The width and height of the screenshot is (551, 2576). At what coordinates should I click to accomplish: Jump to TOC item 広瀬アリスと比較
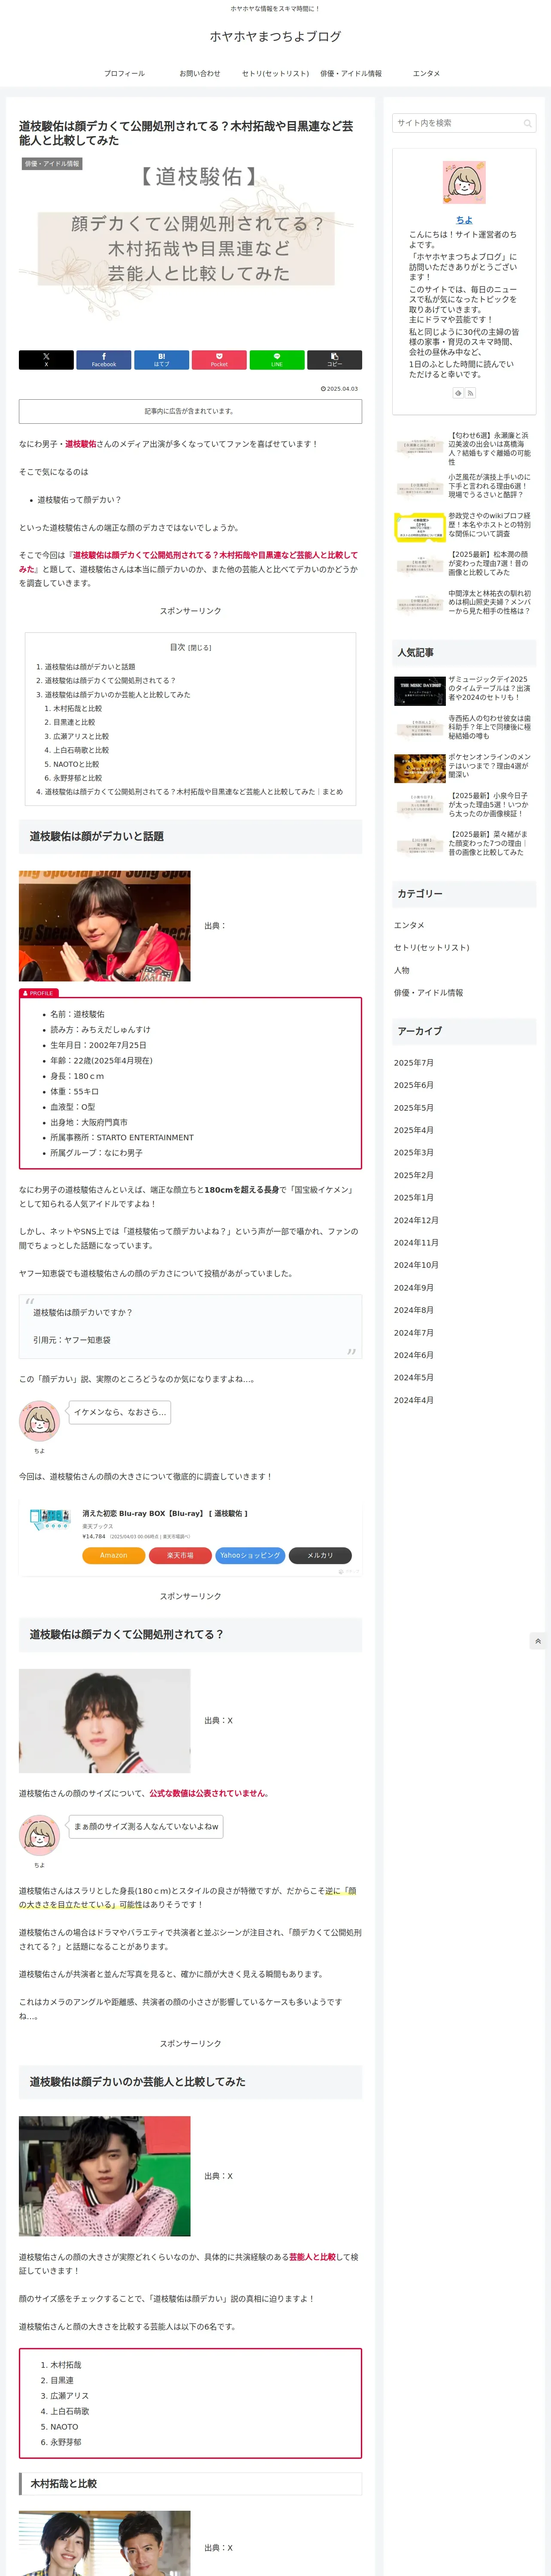pos(81,736)
